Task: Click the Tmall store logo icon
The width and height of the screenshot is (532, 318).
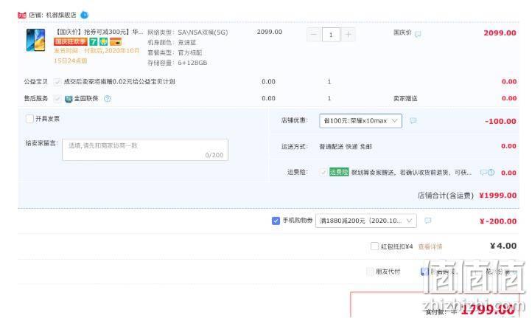Action: 21,15
